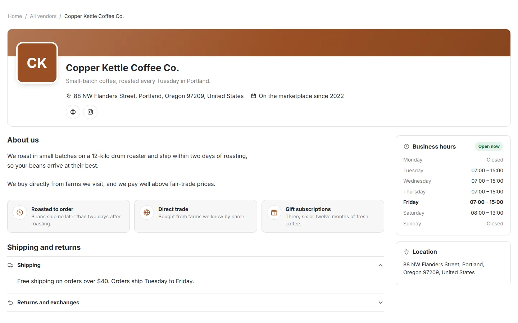Click the Monday Closed hours row
Image resolution: width=518 pixels, height=323 pixels.
(453, 160)
